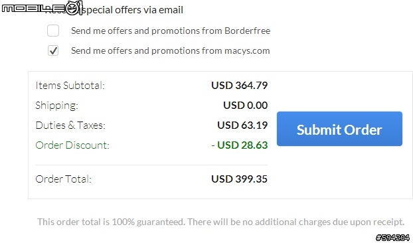413x243 pixels.
Task: Click the Mobile01 watermark logo
Action: coord(42,8)
